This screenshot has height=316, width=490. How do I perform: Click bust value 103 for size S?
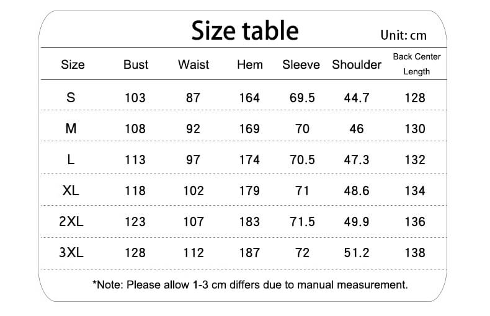point(135,97)
